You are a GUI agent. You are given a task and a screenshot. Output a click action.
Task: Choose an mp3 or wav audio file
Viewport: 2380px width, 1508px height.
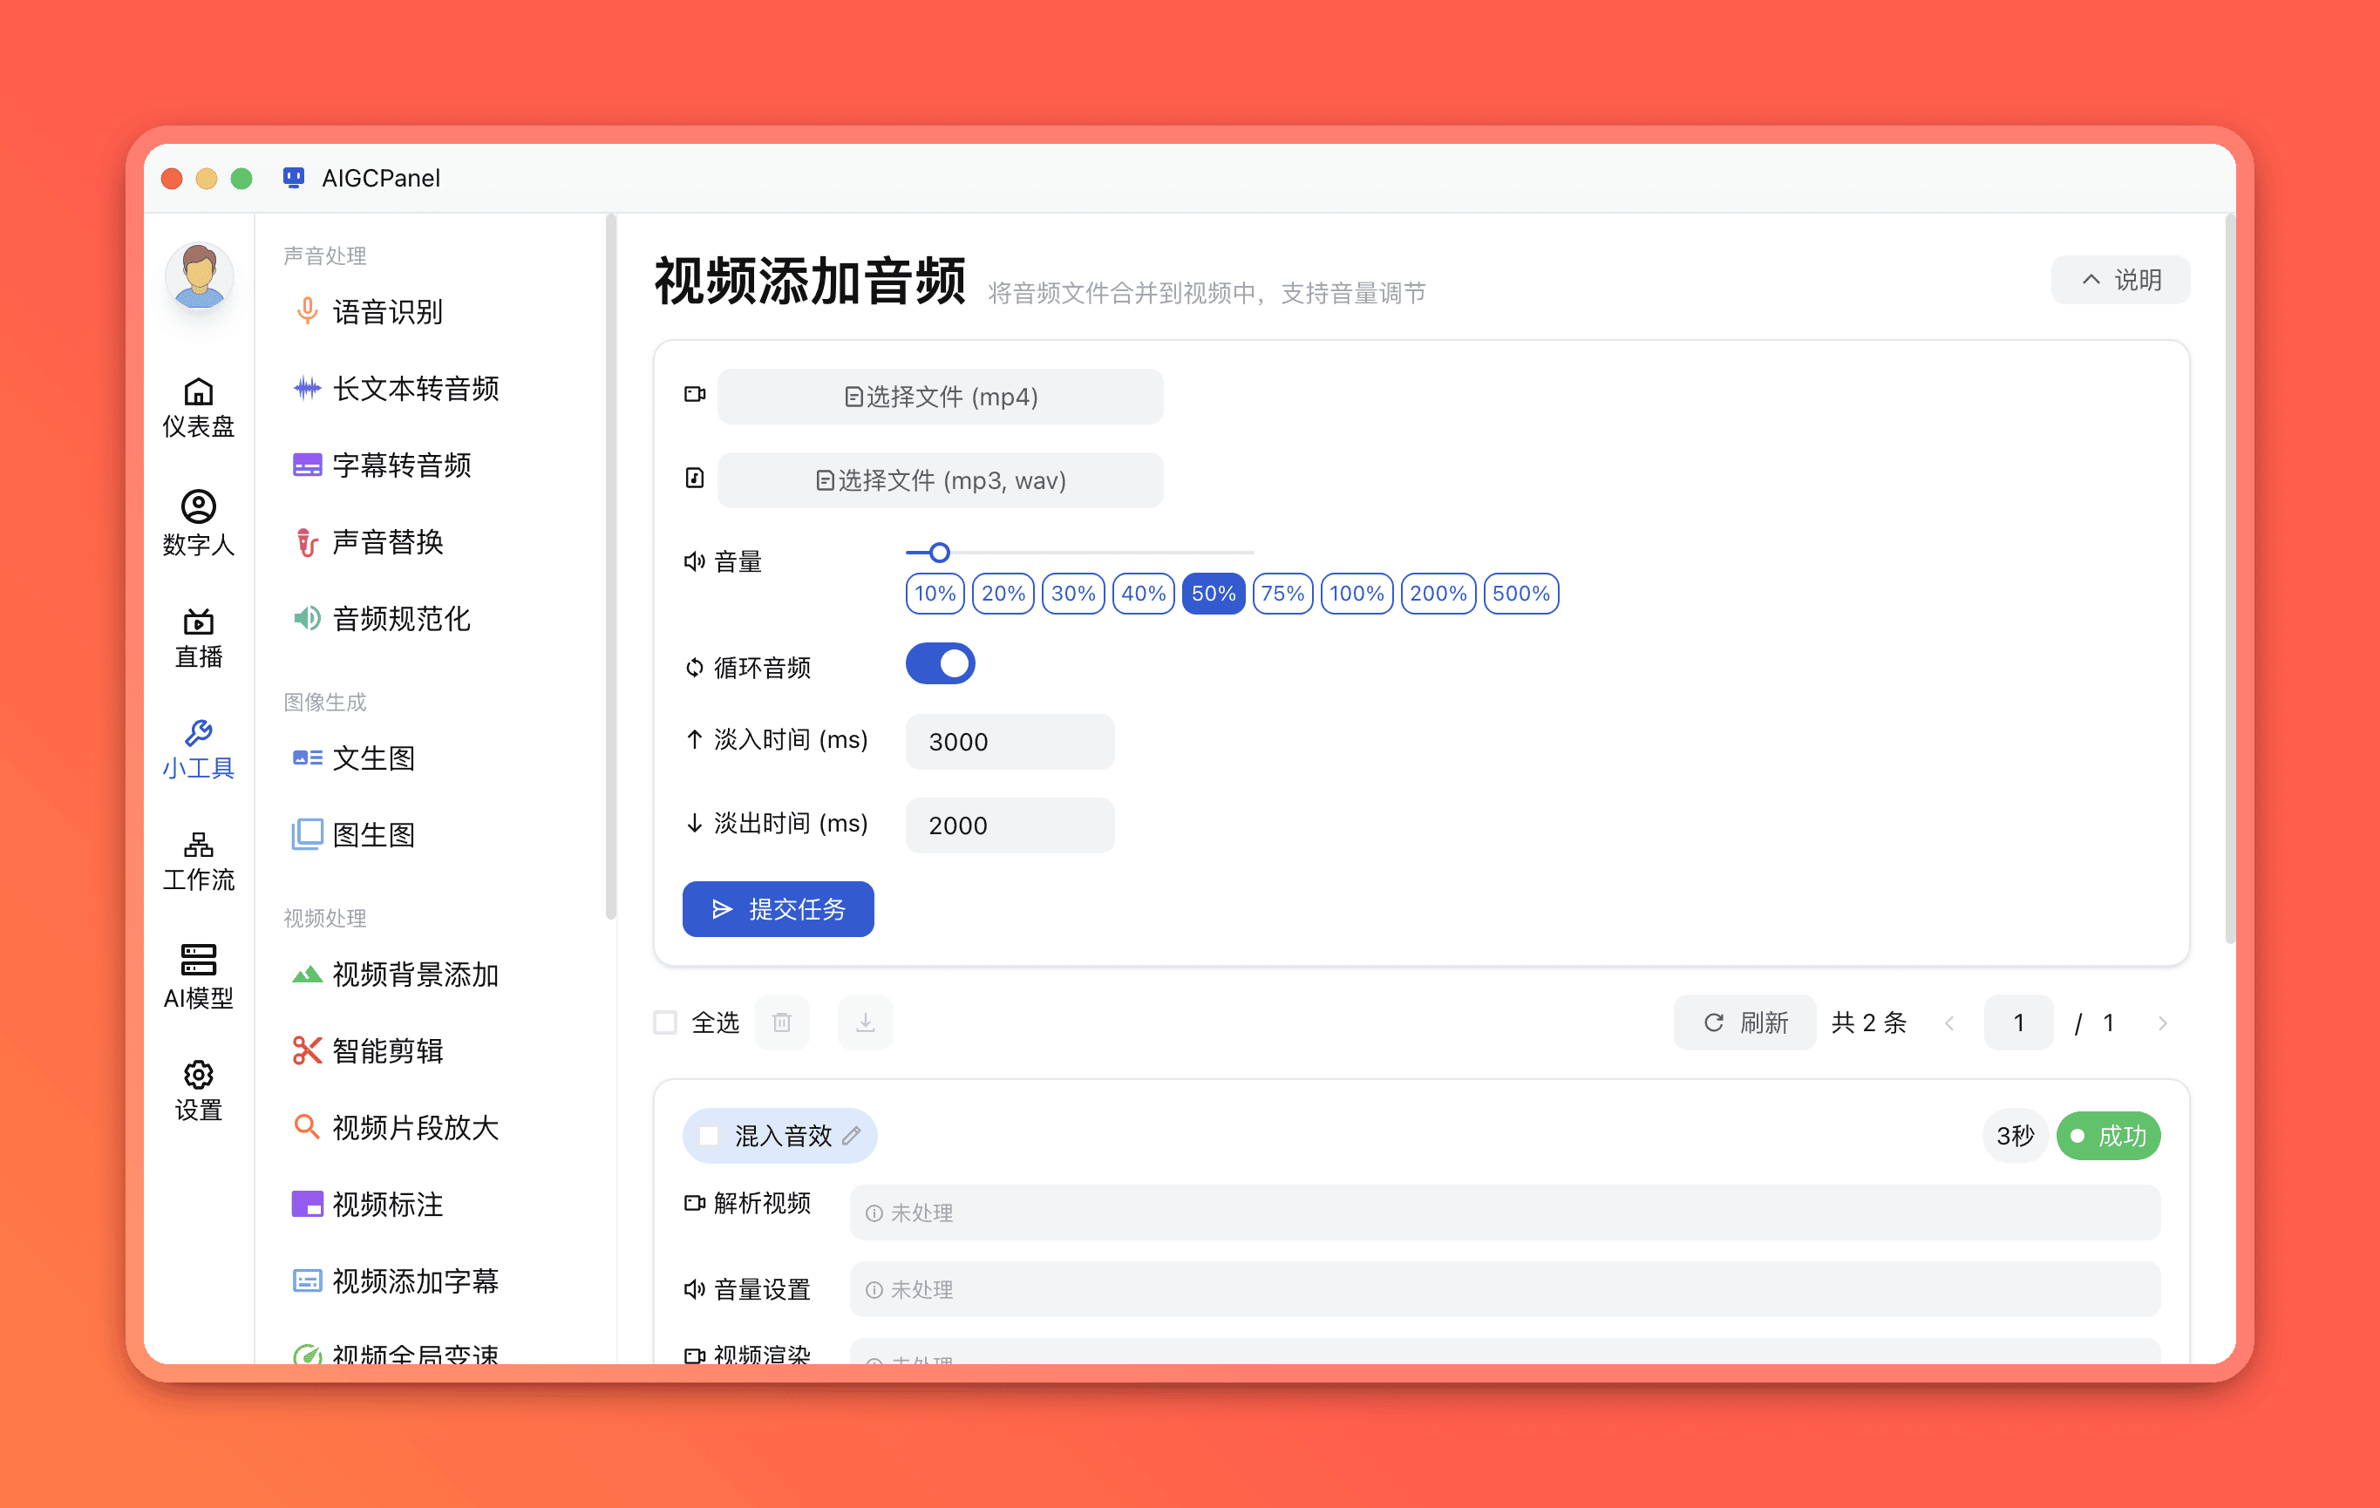point(940,480)
